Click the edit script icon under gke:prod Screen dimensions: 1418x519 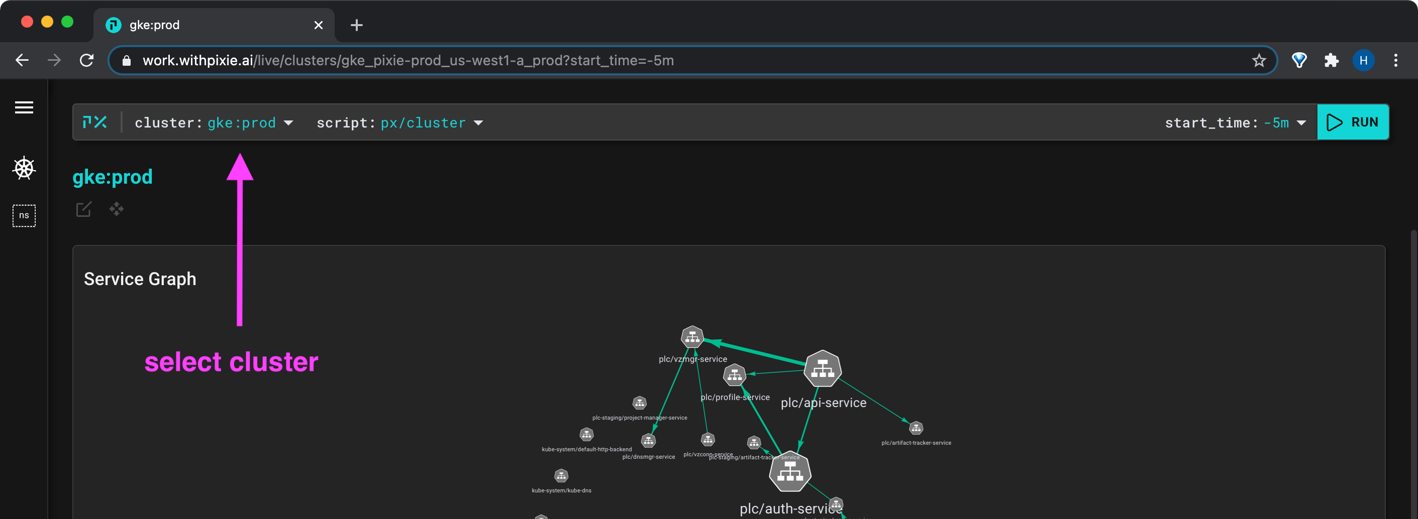click(84, 209)
